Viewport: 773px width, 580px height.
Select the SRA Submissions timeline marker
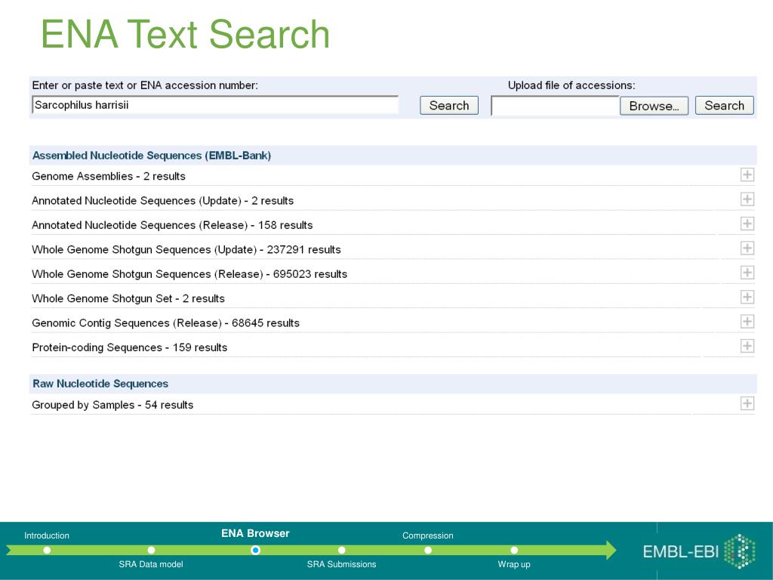tap(342, 550)
